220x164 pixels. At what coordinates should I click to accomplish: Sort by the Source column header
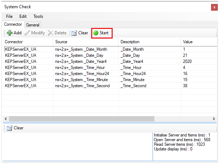(86, 42)
